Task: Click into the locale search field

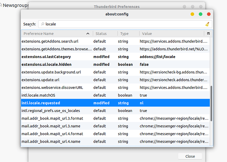Action: 125,24
